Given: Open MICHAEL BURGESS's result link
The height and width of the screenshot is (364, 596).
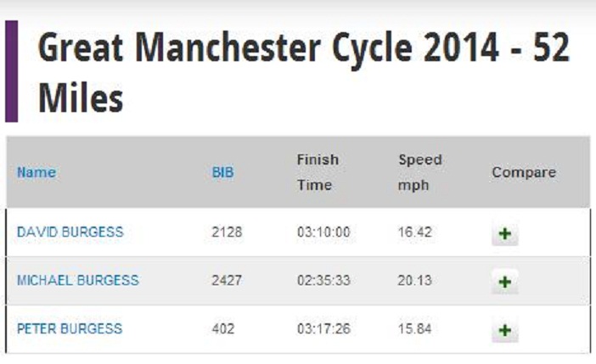Looking at the screenshot, I should click(78, 280).
